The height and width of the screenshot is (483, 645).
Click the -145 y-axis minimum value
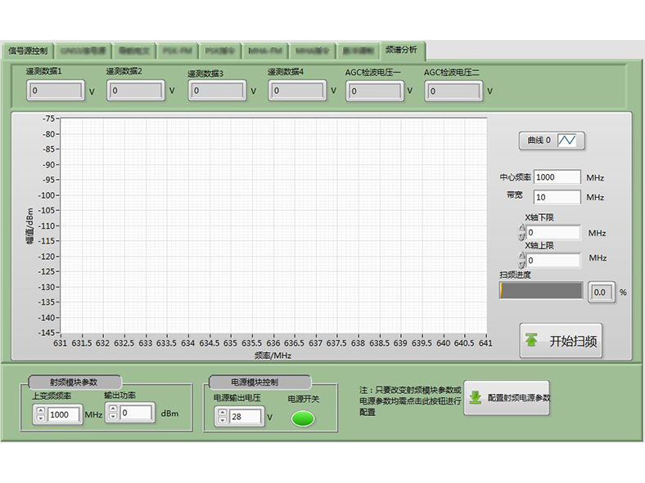point(47,333)
